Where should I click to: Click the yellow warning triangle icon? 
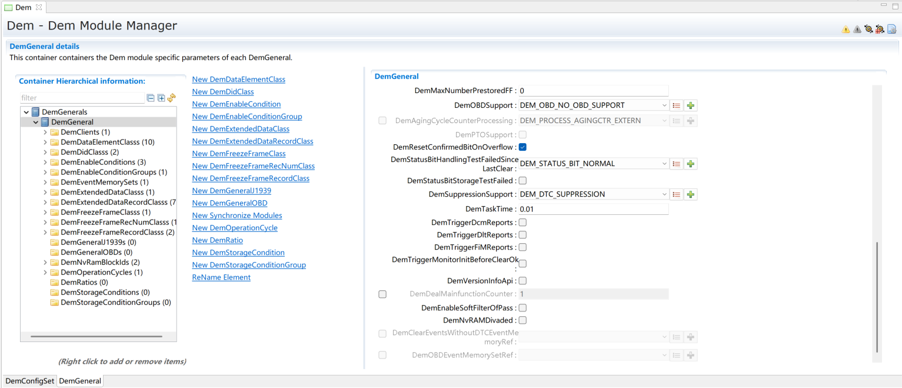[x=846, y=29]
